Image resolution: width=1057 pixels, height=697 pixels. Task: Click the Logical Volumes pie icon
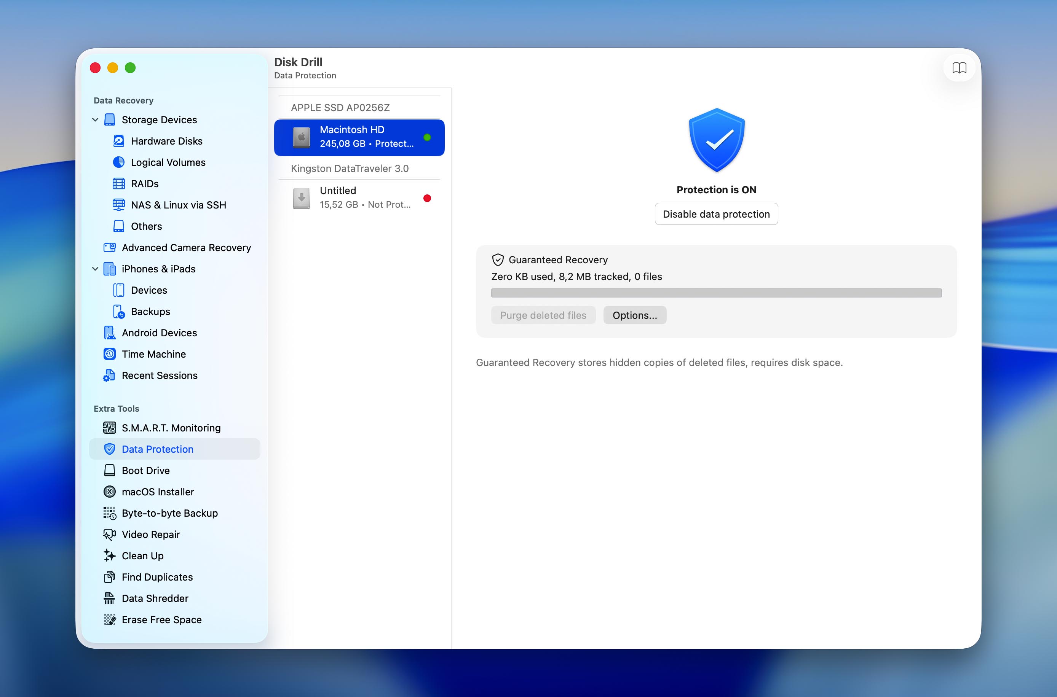click(x=118, y=162)
